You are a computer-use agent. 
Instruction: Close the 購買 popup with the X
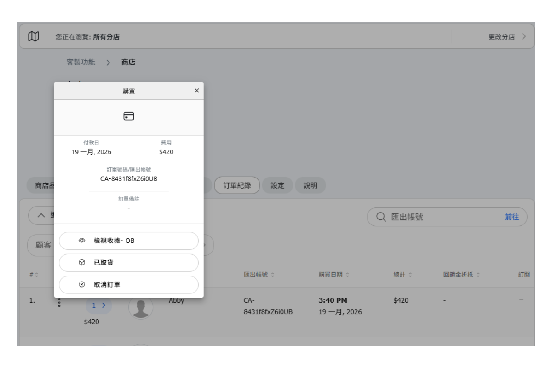coord(197,91)
